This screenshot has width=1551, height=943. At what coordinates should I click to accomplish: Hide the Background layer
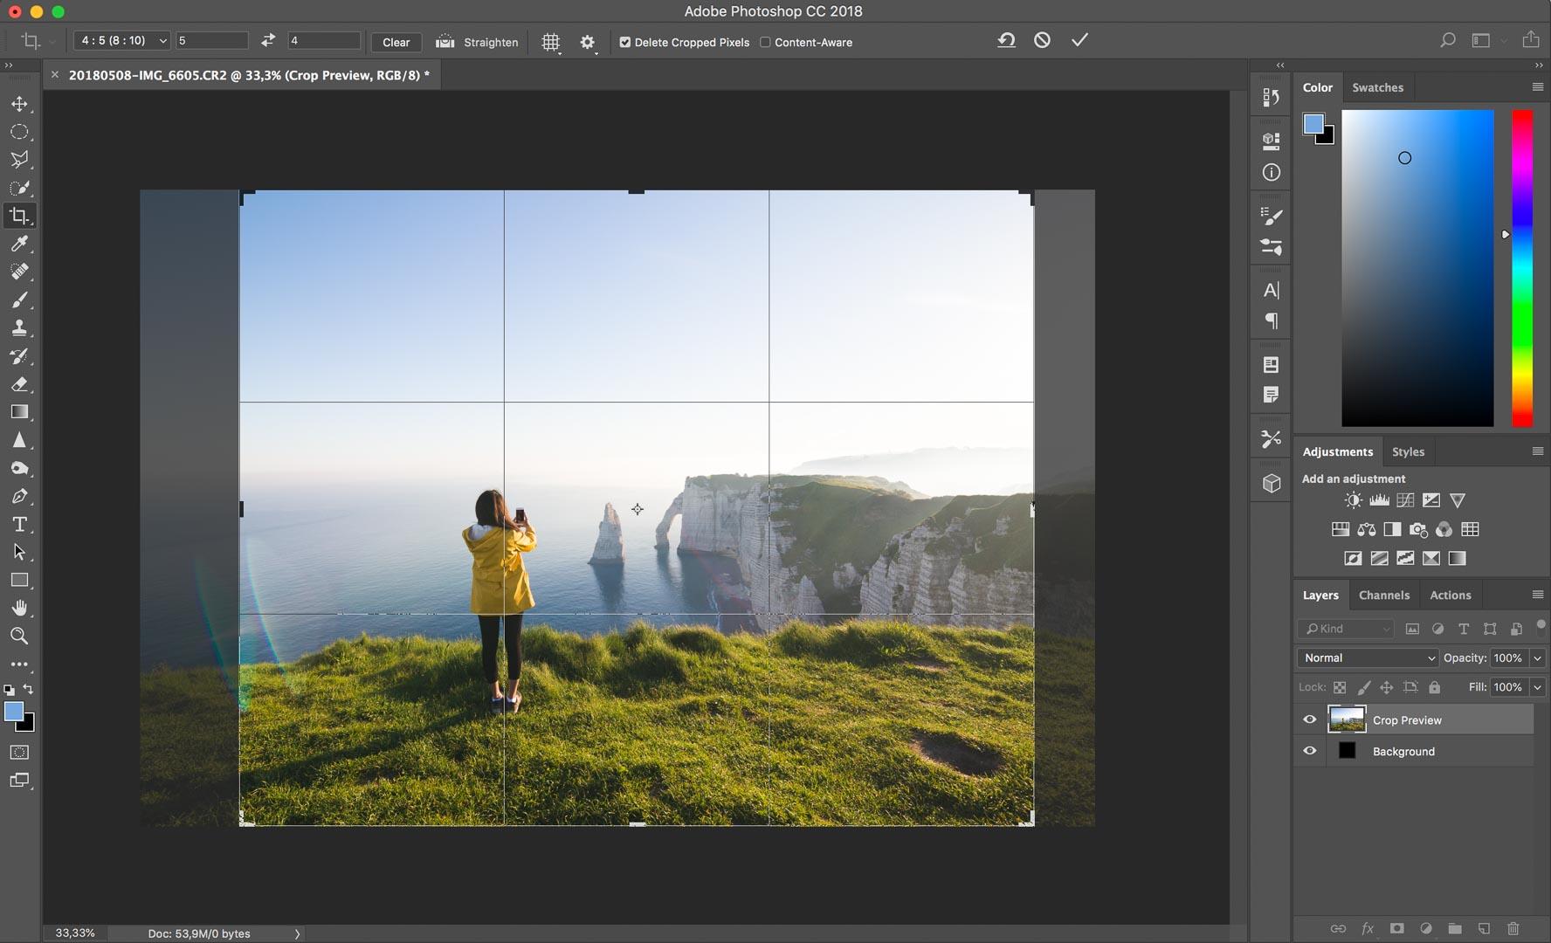1310,751
